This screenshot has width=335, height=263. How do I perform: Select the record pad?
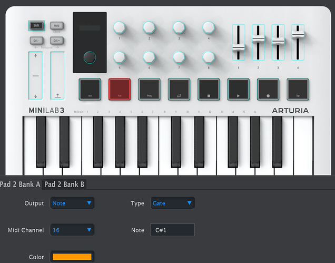tap(268, 90)
